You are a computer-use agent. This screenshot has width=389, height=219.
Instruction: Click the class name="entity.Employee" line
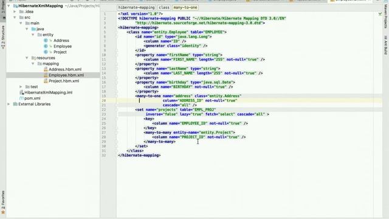[176, 32]
